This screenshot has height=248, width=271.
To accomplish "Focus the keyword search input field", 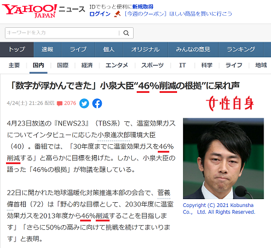I will tap(62, 33).
